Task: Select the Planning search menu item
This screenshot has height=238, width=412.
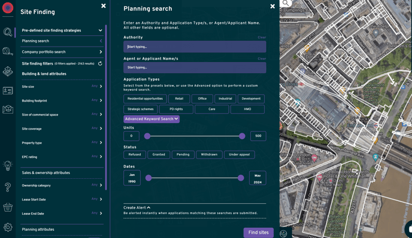Action: click(62, 41)
